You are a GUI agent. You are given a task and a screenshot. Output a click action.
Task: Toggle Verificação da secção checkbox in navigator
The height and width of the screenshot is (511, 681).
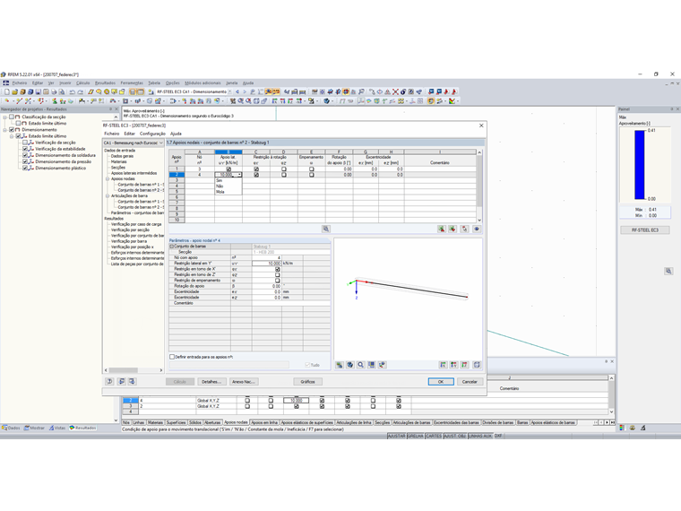coord(25,143)
